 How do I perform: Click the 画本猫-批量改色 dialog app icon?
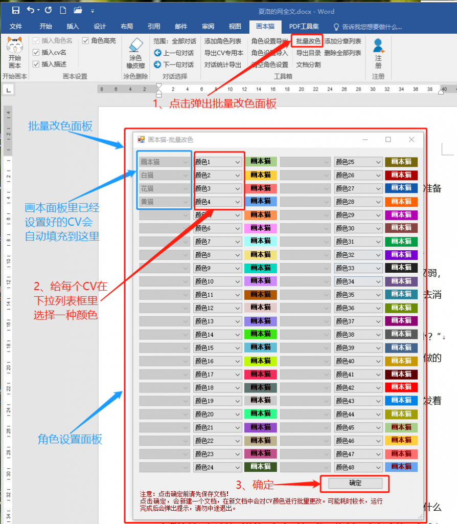(141, 140)
